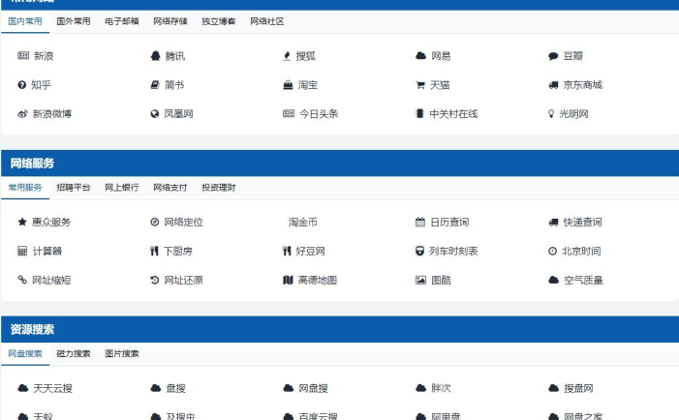
Task: Open the 搜狐 link
Action: [x=306, y=56]
